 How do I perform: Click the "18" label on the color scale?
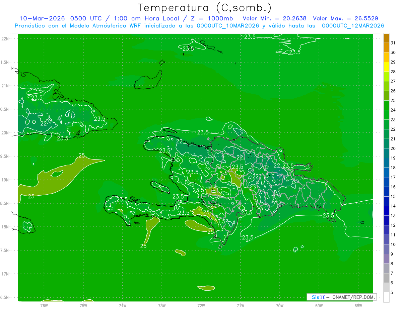393,168
